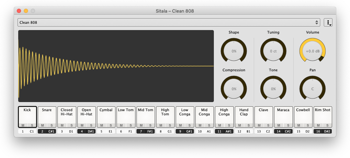Select the Clave pad
The width and height of the screenshot is (350, 158).
[264, 116]
